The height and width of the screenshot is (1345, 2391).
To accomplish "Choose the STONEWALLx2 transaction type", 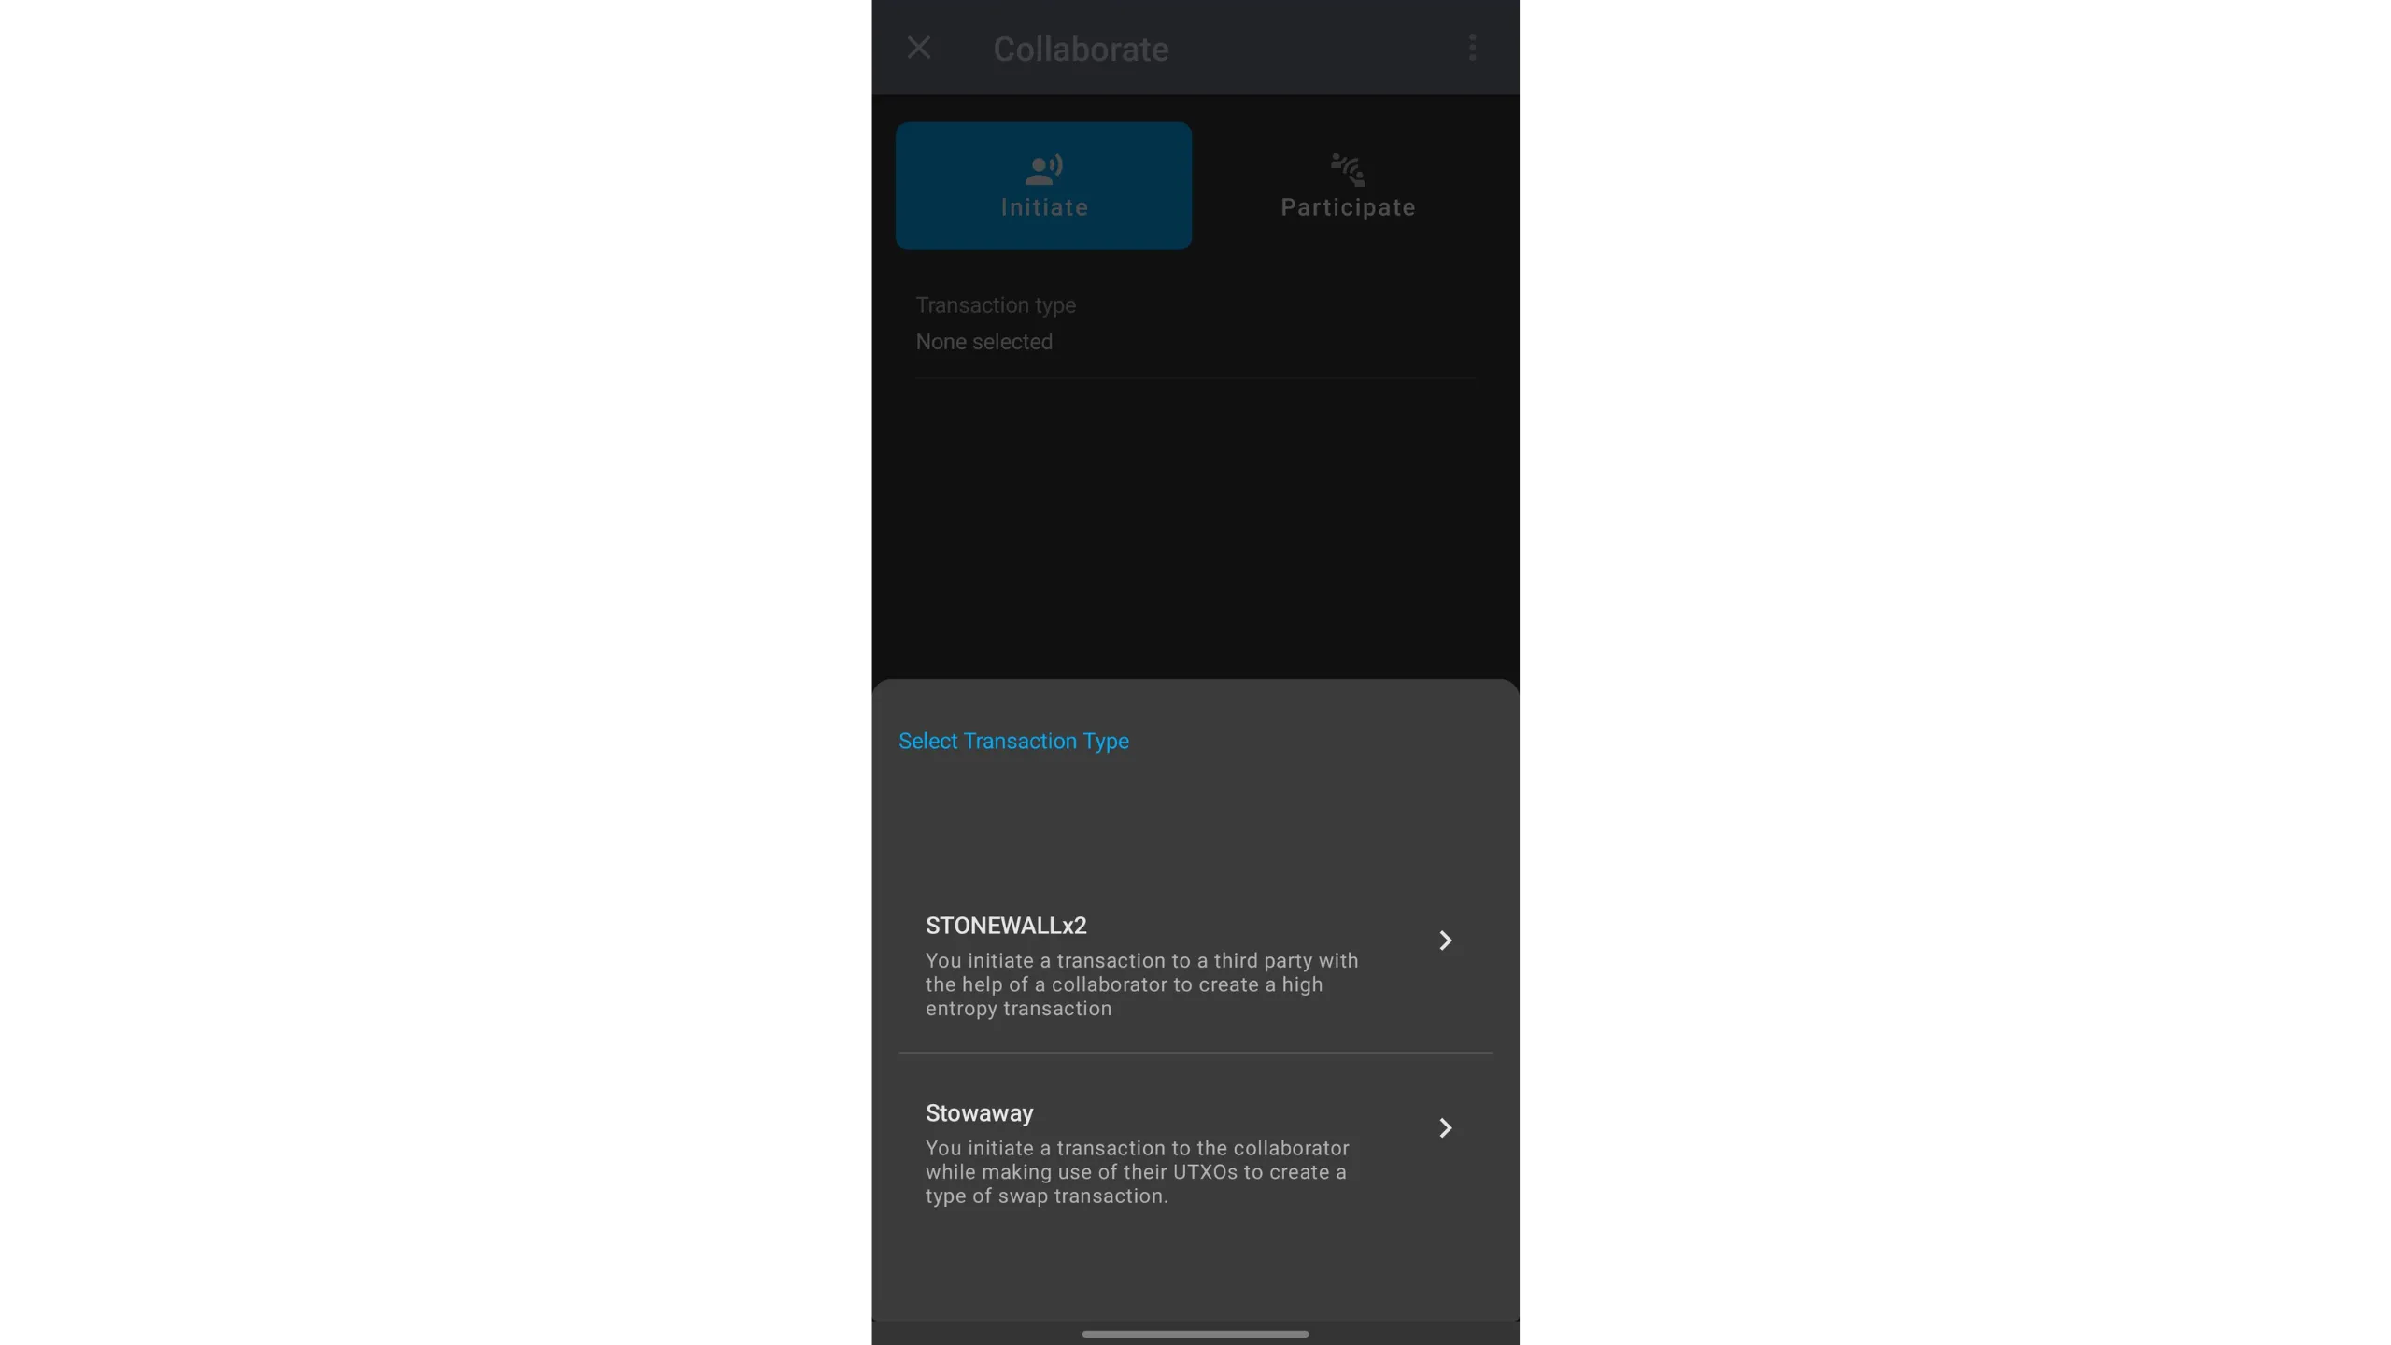I will coord(1195,965).
